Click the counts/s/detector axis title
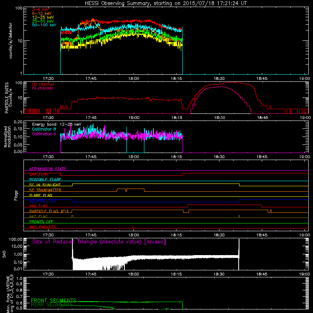This screenshot has width=313, height=313. [x=11, y=41]
